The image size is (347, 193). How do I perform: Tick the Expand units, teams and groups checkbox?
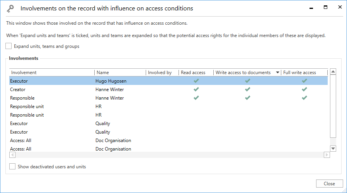[x=9, y=46]
